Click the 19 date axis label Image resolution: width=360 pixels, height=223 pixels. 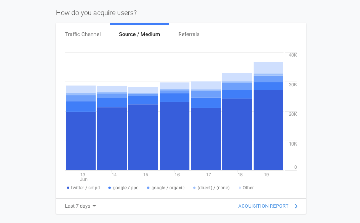point(266,175)
